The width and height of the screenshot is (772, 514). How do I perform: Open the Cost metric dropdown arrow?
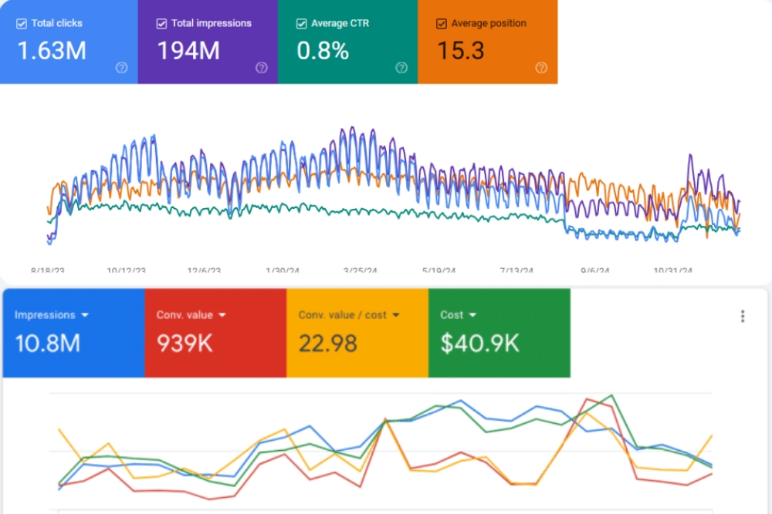pyautogui.click(x=472, y=315)
